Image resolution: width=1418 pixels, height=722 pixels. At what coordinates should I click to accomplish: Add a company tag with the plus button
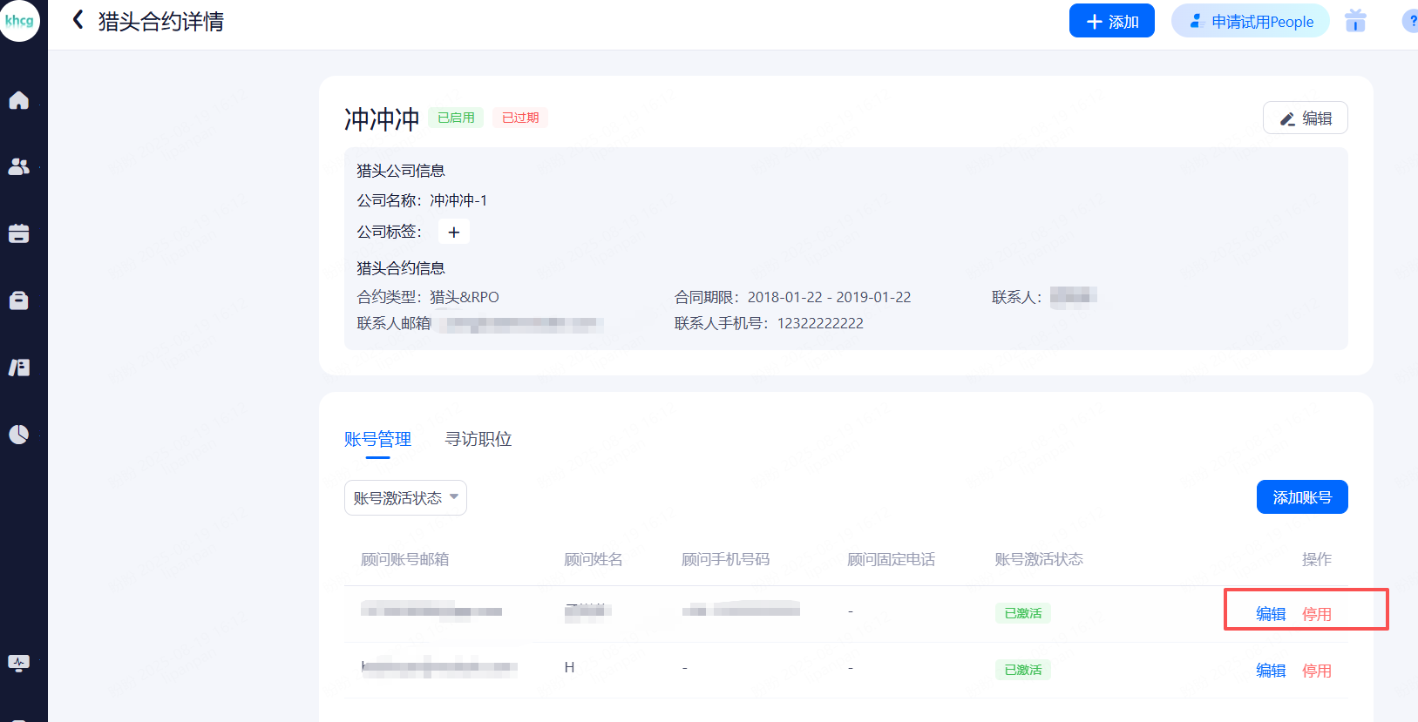[x=453, y=233]
